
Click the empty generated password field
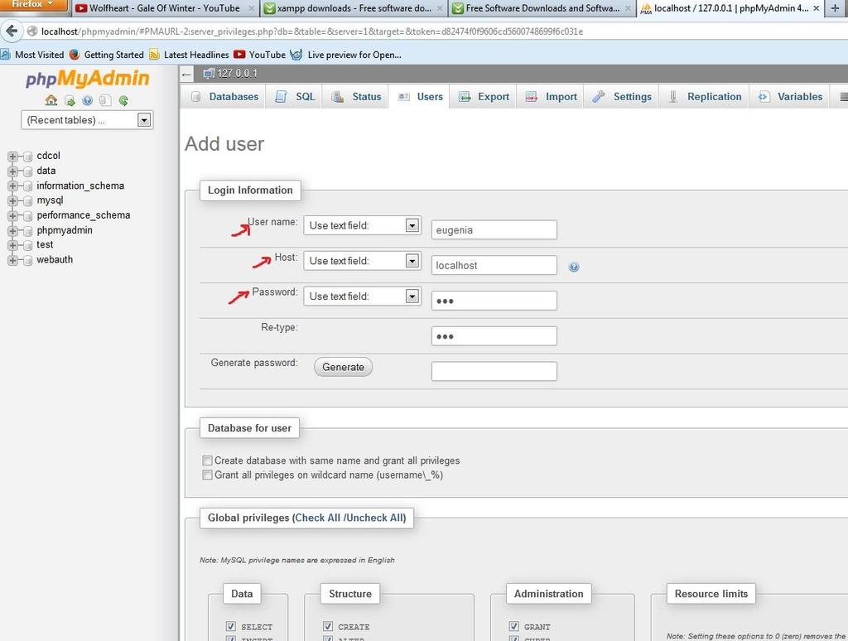tap(494, 371)
